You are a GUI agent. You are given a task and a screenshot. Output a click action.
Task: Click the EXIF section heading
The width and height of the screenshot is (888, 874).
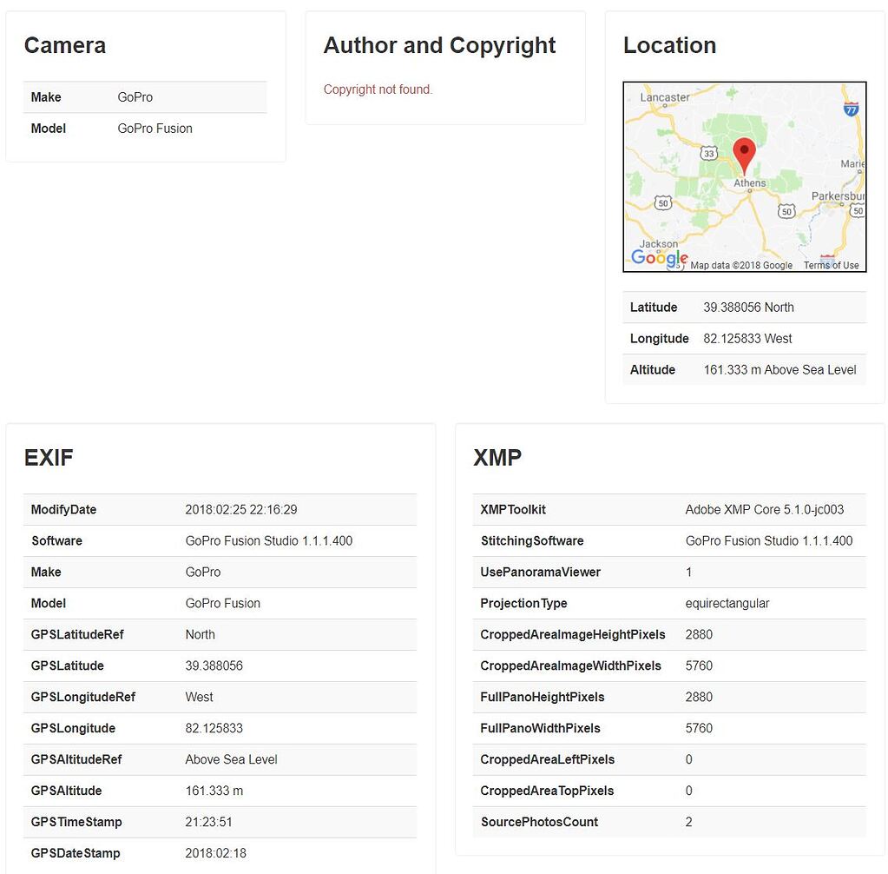coord(48,459)
